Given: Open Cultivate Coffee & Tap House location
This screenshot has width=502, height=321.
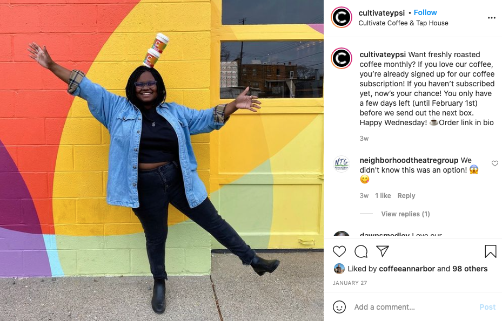Looking at the screenshot, I should pyautogui.click(x=404, y=23).
